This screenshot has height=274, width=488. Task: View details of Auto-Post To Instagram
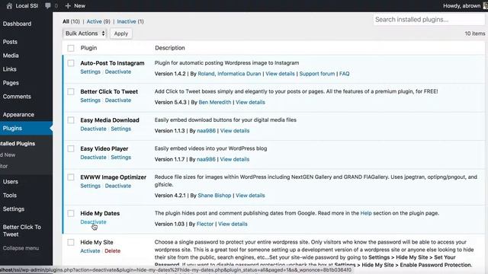coord(280,74)
